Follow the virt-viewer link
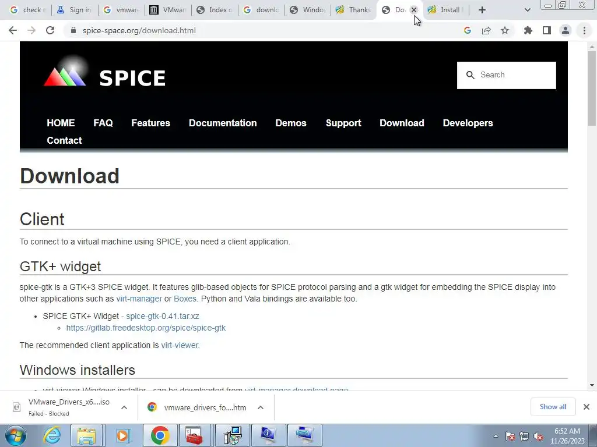The image size is (597, 447). (180, 345)
